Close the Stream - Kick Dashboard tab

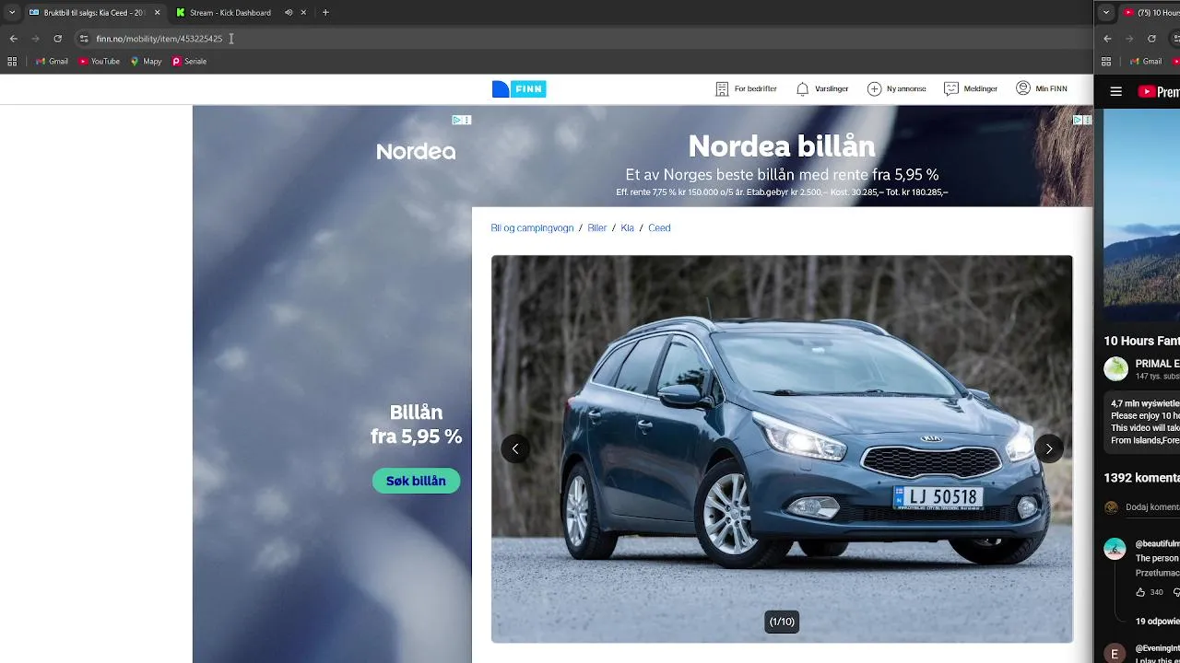coord(303,13)
